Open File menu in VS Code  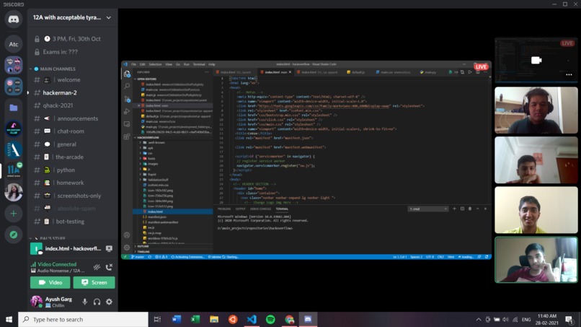(134, 64)
